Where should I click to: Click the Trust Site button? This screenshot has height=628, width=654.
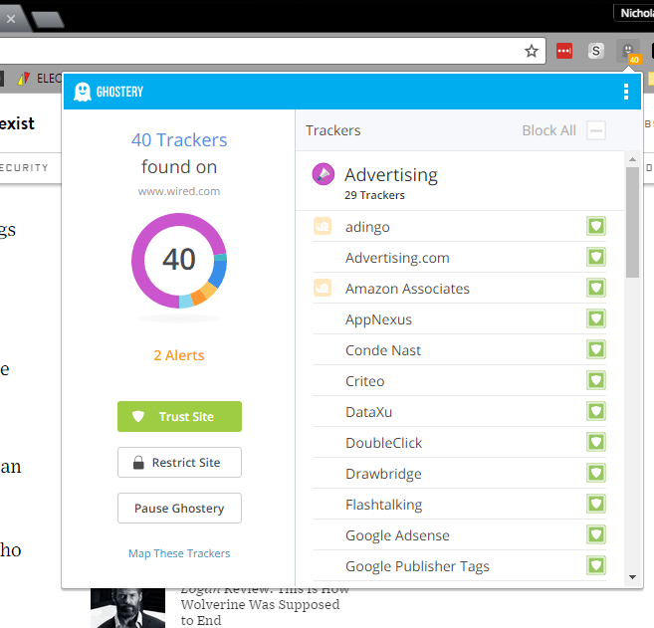pos(179,417)
